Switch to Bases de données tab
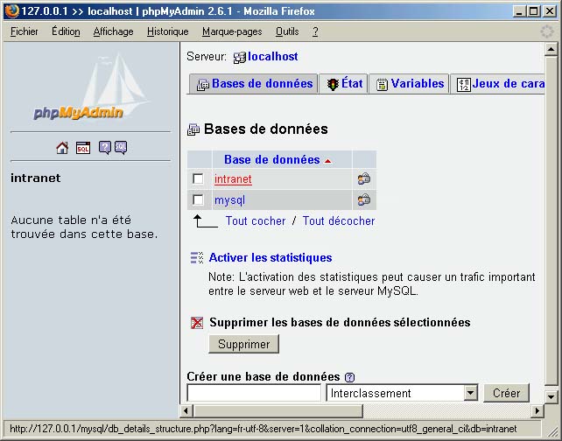This screenshot has height=441, width=562. 253,84
